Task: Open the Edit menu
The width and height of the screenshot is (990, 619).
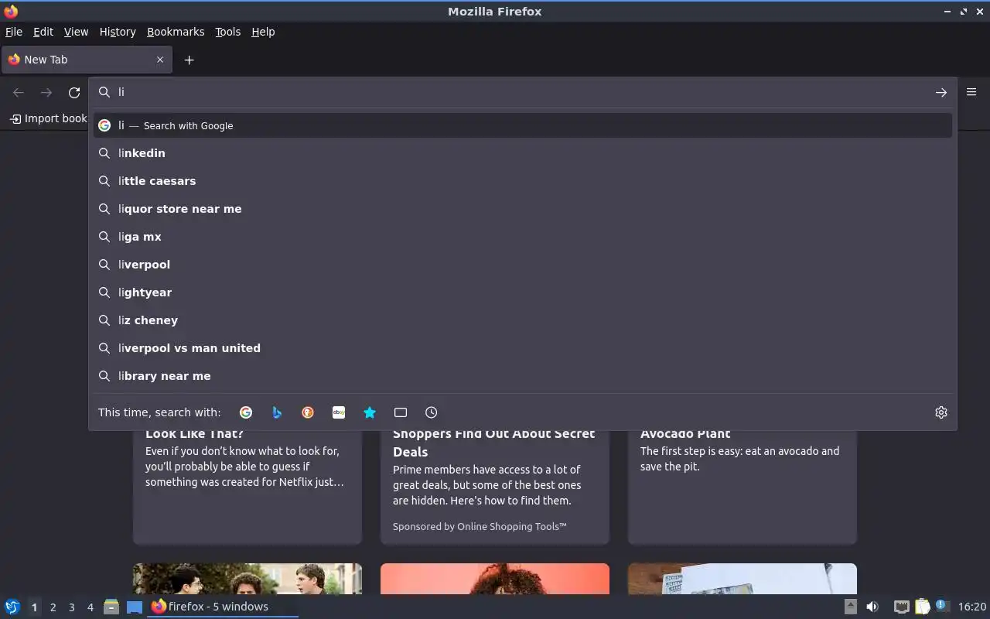Action: pos(43,32)
